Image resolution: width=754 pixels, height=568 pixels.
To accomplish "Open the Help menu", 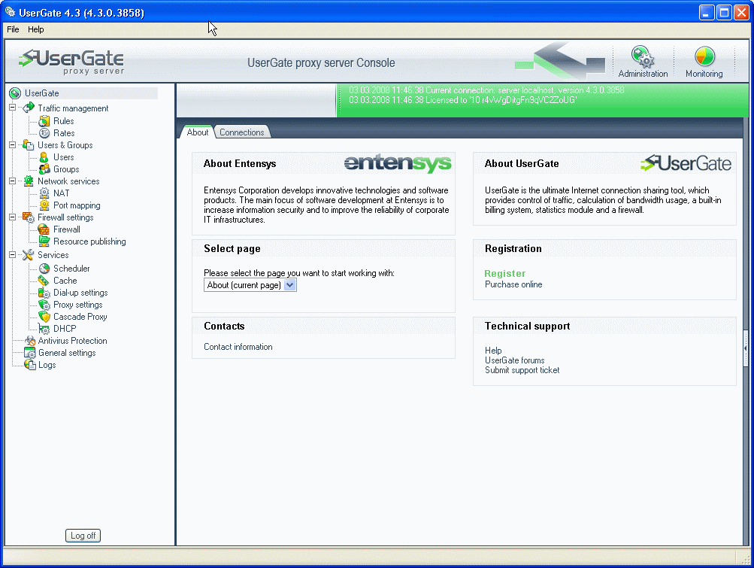I will (x=35, y=29).
